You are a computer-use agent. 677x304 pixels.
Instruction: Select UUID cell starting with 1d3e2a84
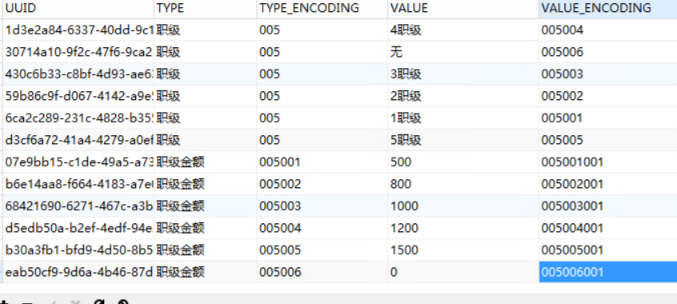78,30
